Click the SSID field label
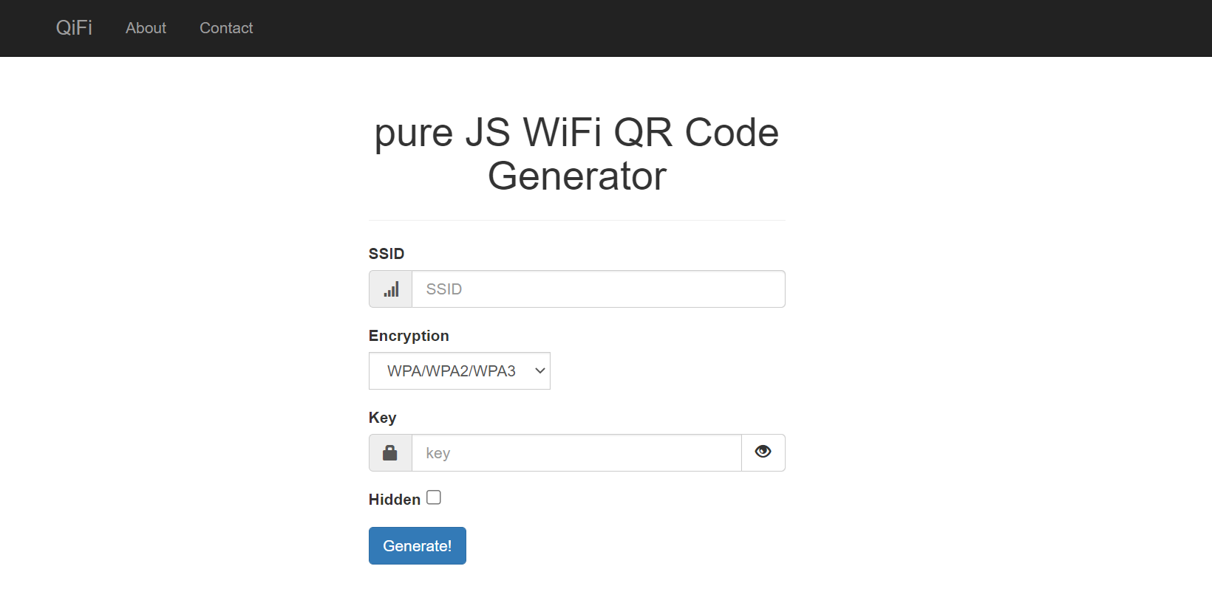The image size is (1212, 614). [x=387, y=254]
